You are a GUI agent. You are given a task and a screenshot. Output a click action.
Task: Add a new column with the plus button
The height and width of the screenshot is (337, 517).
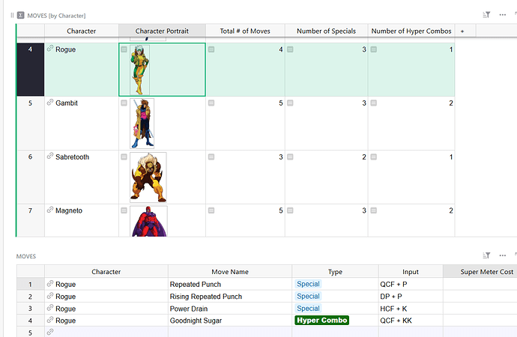(x=462, y=31)
